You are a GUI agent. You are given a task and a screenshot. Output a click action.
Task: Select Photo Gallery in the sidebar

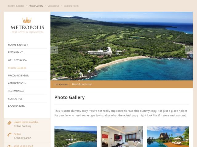click(x=17, y=68)
